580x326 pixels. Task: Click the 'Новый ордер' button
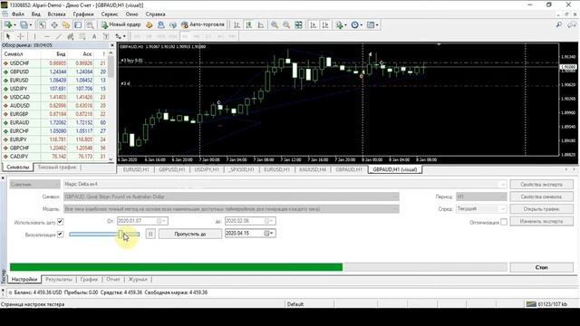[121, 24]
